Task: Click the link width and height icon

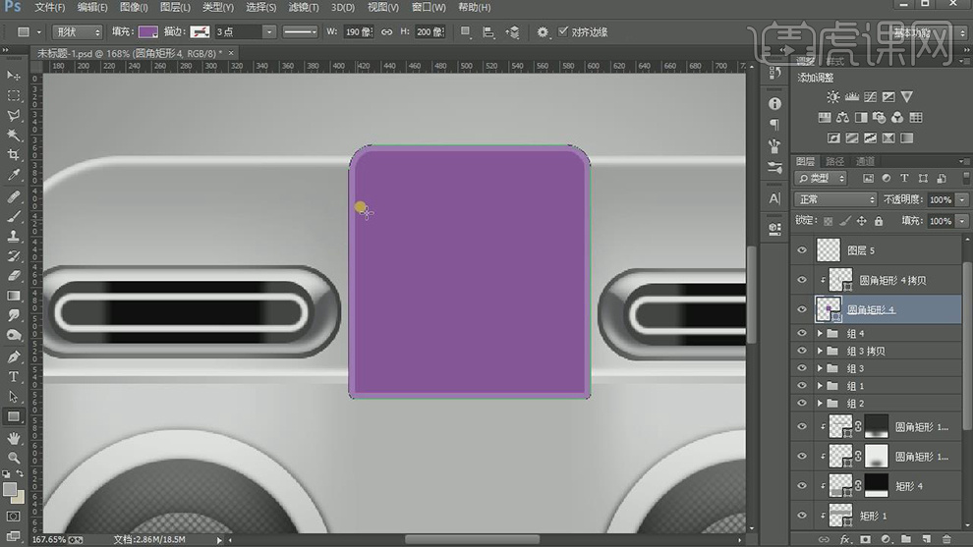Action: (x=386, y=32)
